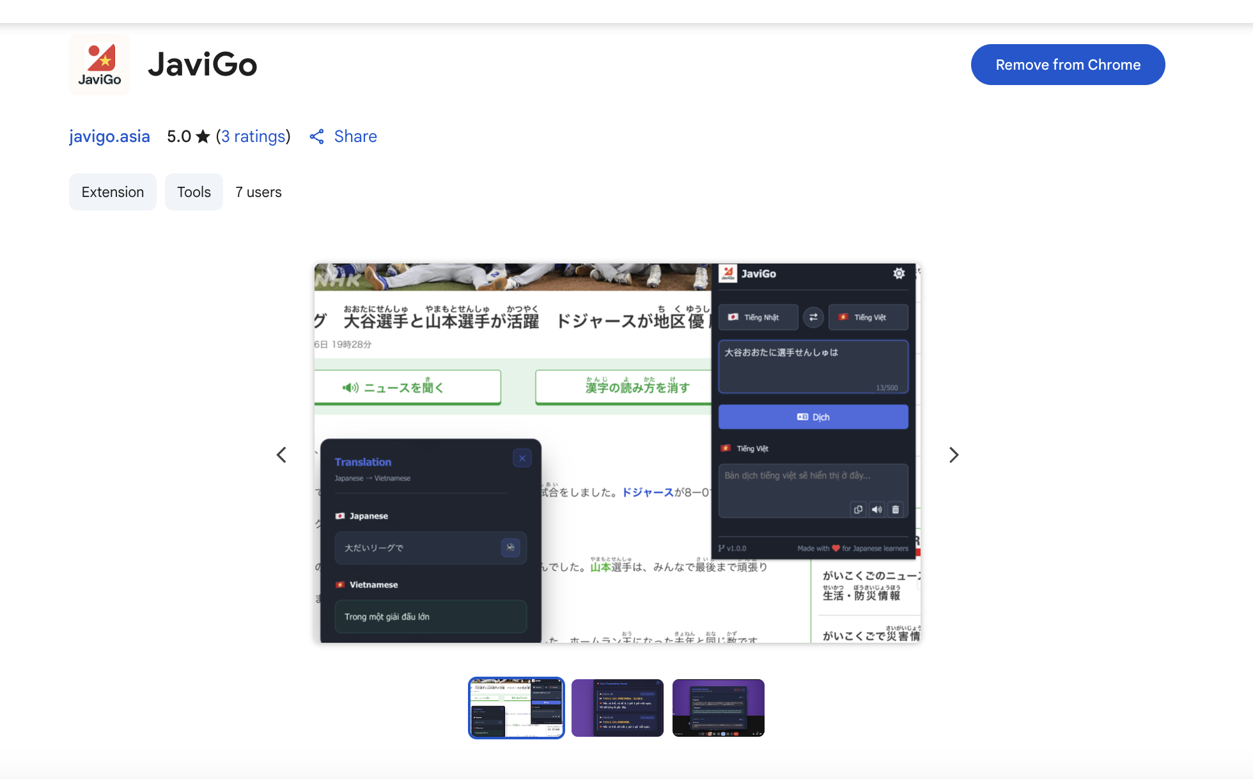Select the Tools category chip
Image resolution: width=1253 pixels, height=779 pixels.
tap(194, 192)
